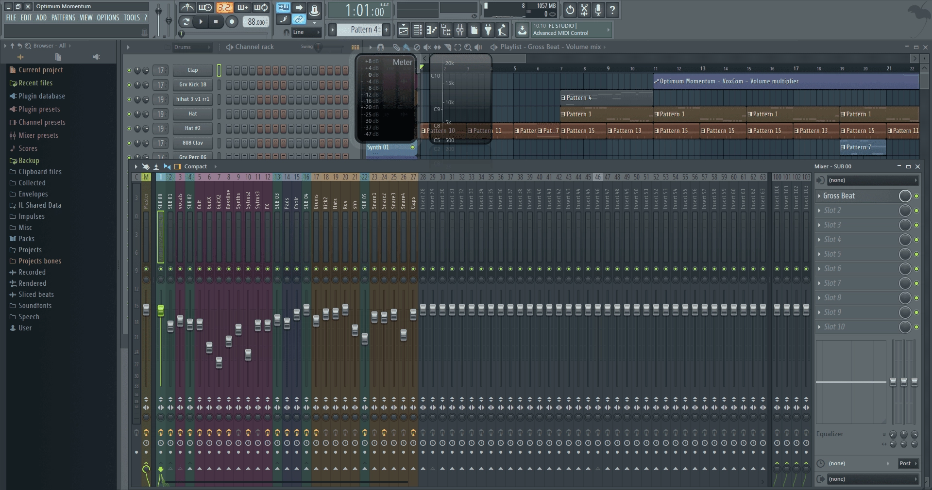Open the Post EQ position dropdown
This screenshot has height=490, width=932.
(x=908, y=463)
